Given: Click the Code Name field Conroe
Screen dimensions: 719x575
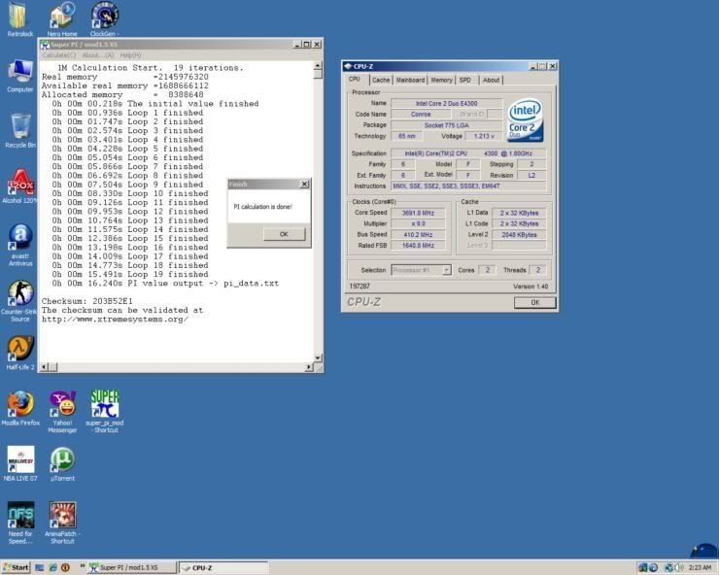Looking at the screenshot, I should click(x=421, y=115).
